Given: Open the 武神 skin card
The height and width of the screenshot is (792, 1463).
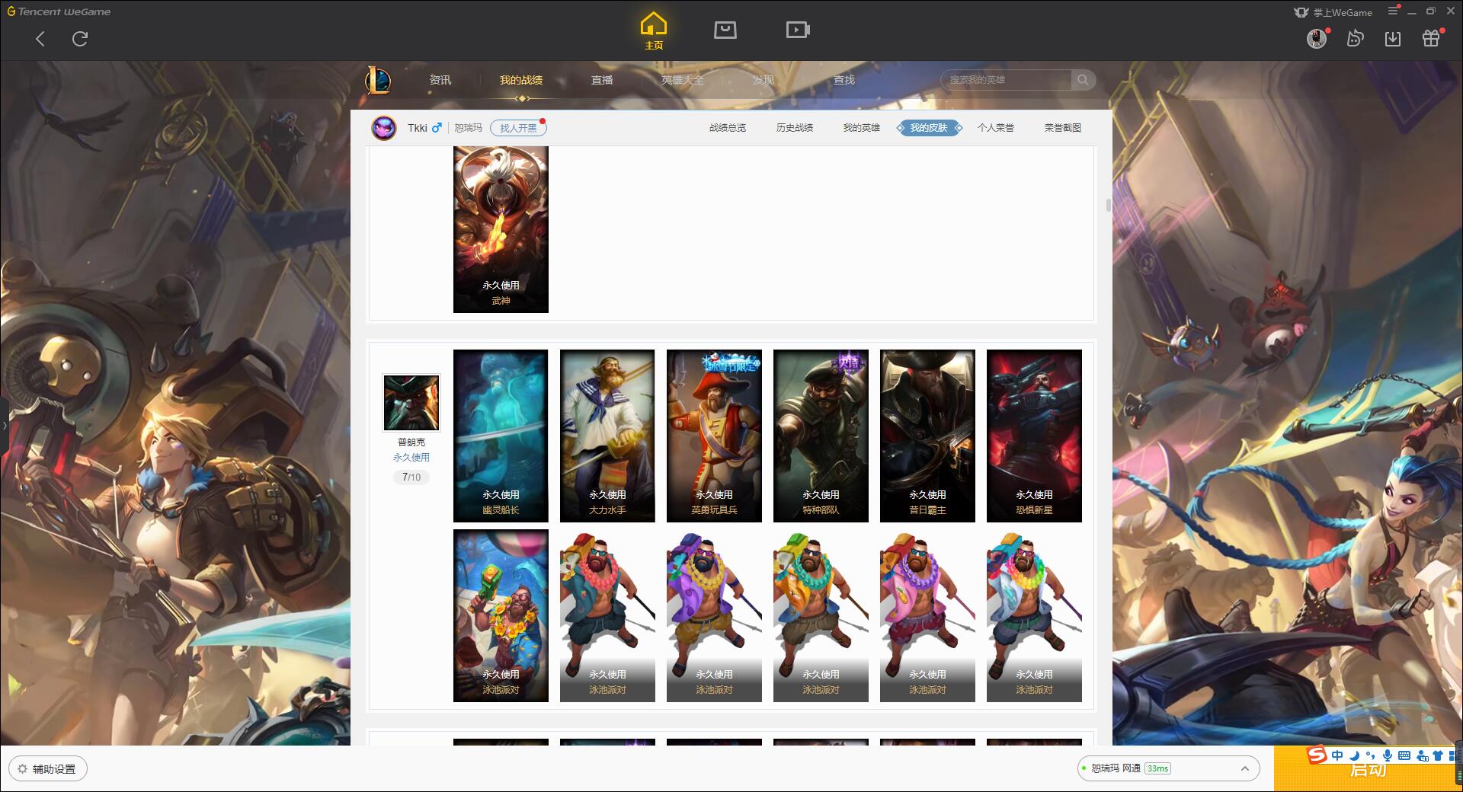Looking at the screenshot, I should coord(501,229).
